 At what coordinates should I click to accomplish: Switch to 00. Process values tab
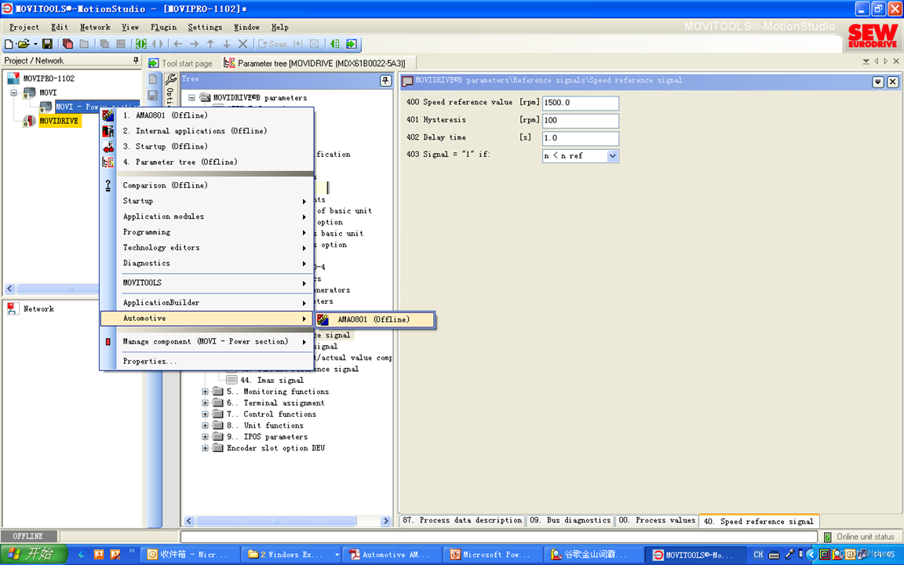coord(657,520)
